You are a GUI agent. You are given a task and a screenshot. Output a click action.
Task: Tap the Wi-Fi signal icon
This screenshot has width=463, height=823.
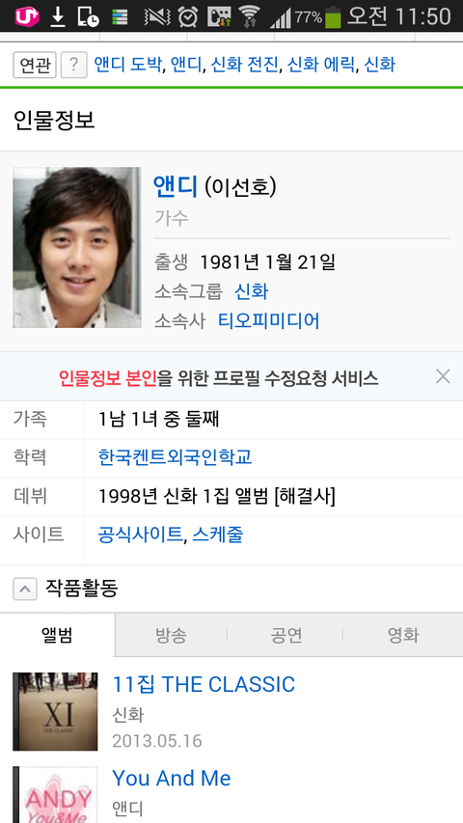click(249, 16)
